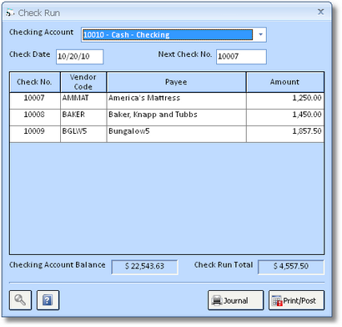Click the Check Date field showing 10/20/10
342x327 pixels.
click(x=80, y=57)
